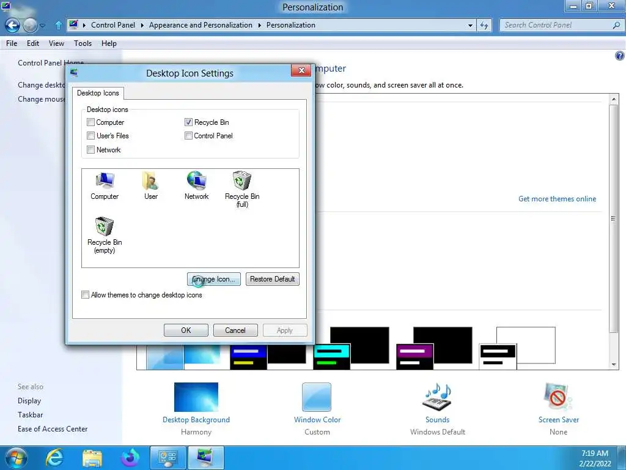Open the Edit menu
The image size is (626, 470).
33,43
